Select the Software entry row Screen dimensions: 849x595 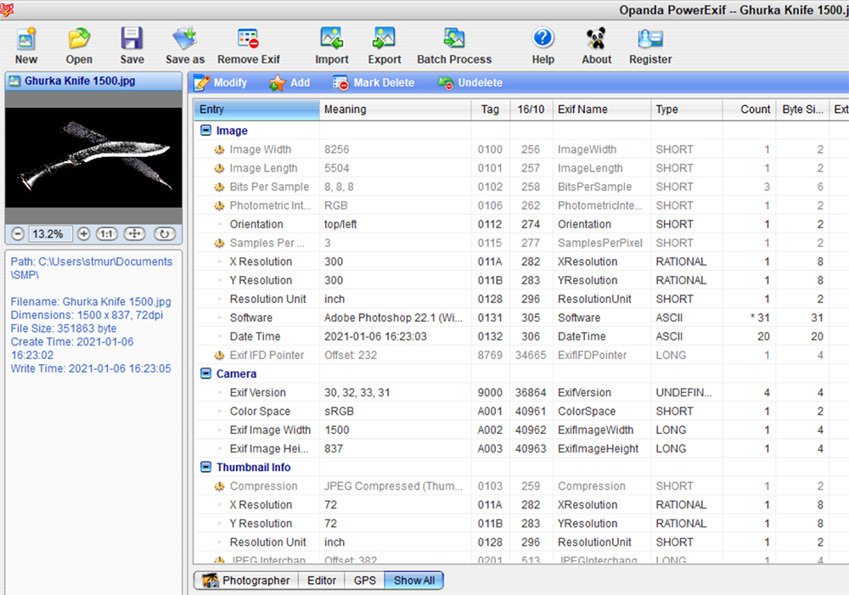click(250, 317)
